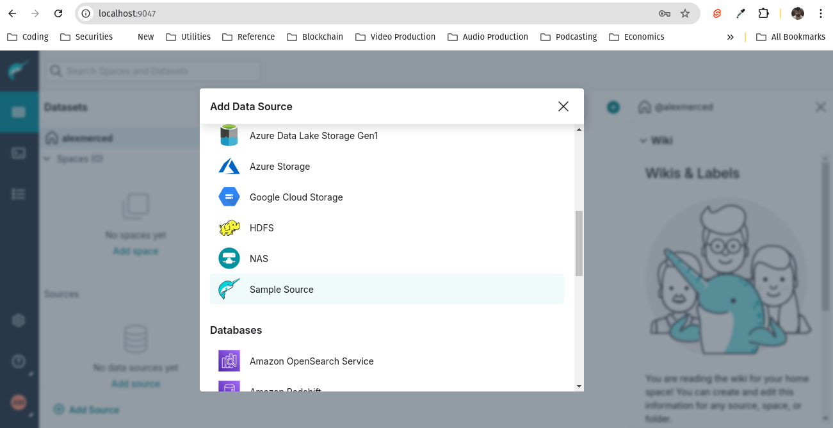Click the HDFS elephant icon
This screenshot has height=428, width=833.
(229, 228)
